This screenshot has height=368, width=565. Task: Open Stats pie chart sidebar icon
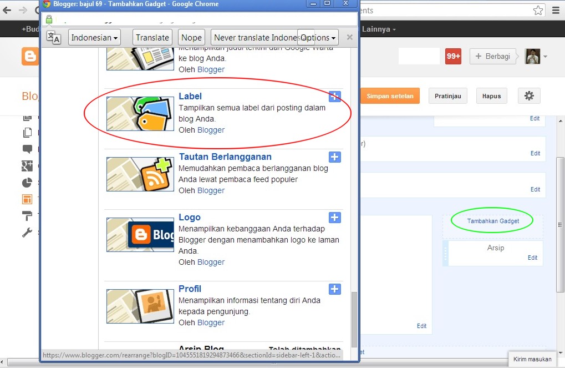pyautogui.click(x=27, y=183)
